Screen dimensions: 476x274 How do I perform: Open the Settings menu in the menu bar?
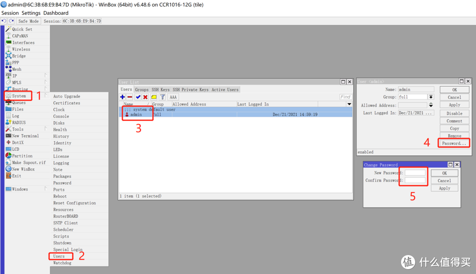[x=31, y=13]
